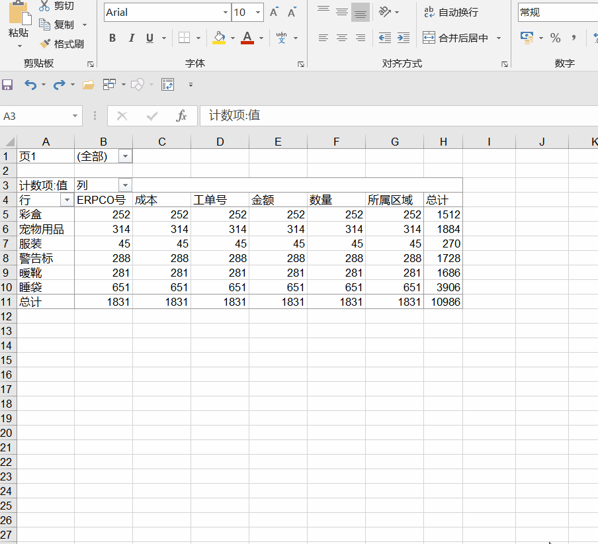
Task: Open Alignment (对齐方式) dialog launcher
Action: (505, 64)
